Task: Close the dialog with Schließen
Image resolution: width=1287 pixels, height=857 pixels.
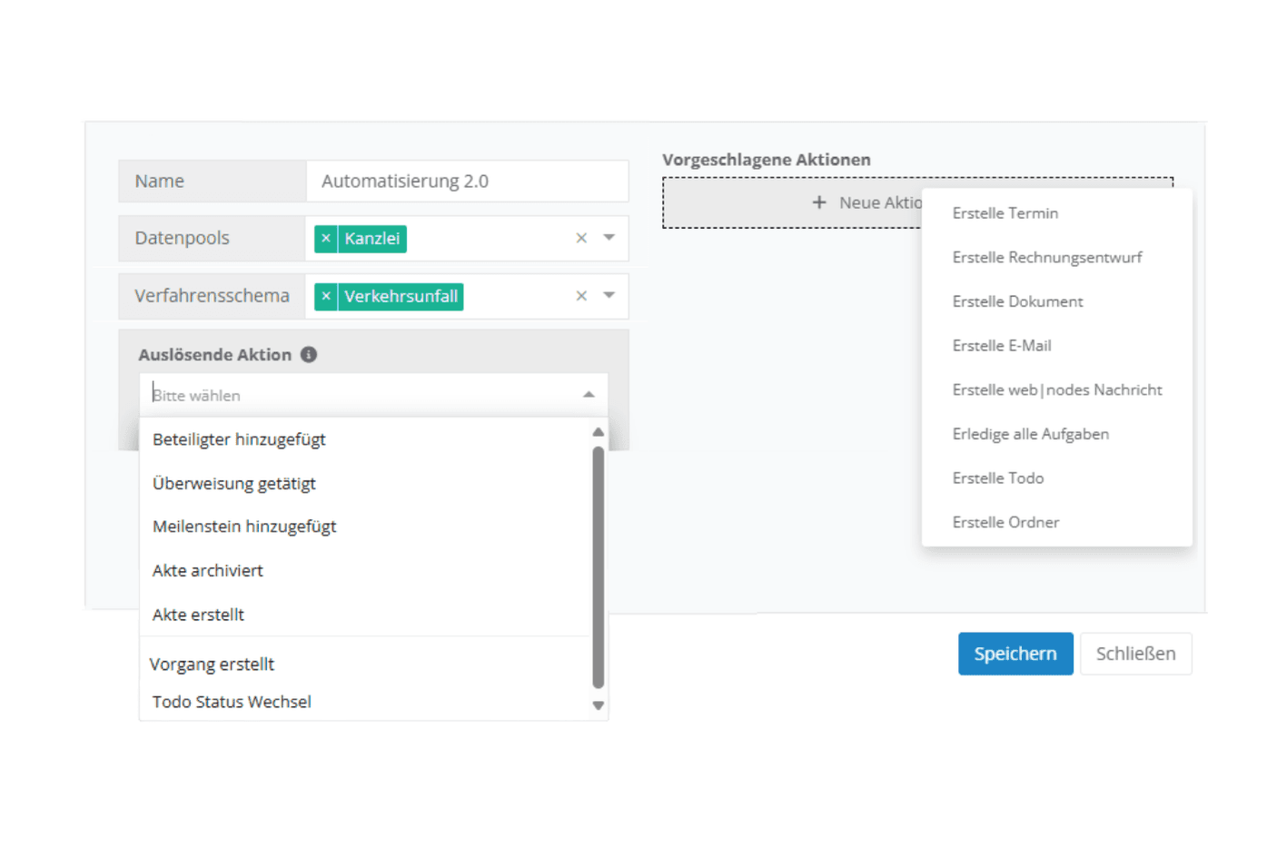Action: click(1135, 654)
